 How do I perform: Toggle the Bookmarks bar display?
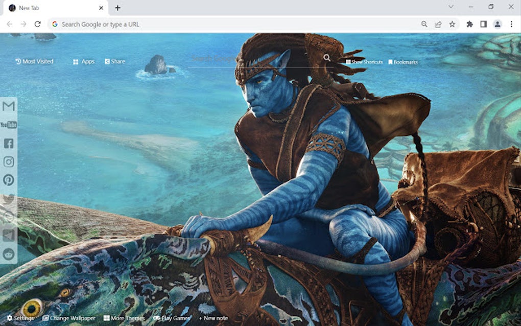402,61
